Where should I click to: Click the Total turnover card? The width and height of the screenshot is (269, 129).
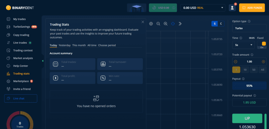click(120, 64)
